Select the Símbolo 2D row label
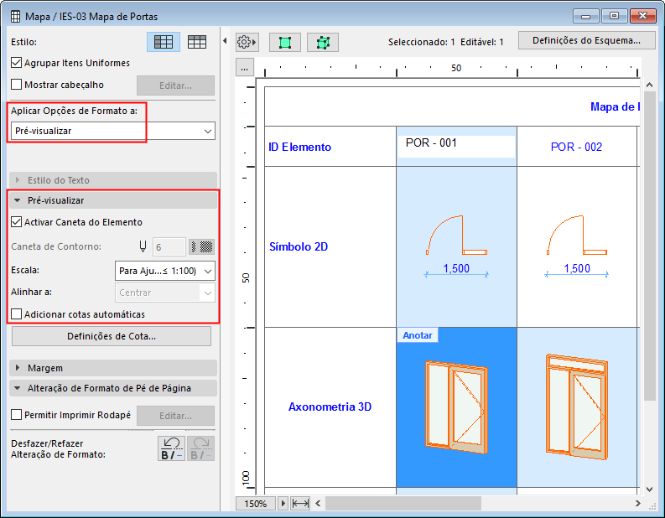Screen dimensions: 665x518 coord(330,246)
